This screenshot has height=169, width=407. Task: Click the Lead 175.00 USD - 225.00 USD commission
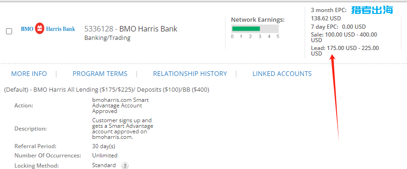(344, 51)
